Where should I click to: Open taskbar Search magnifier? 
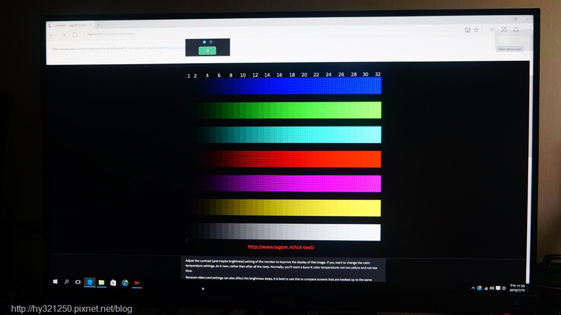click(x=66, y=282)
